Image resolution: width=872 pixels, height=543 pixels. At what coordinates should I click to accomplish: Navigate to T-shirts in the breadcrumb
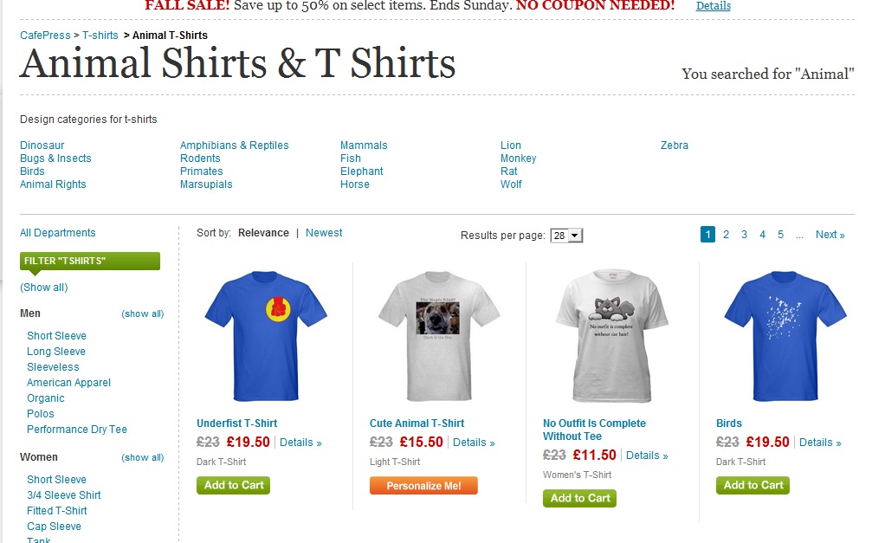pos(100,35)
